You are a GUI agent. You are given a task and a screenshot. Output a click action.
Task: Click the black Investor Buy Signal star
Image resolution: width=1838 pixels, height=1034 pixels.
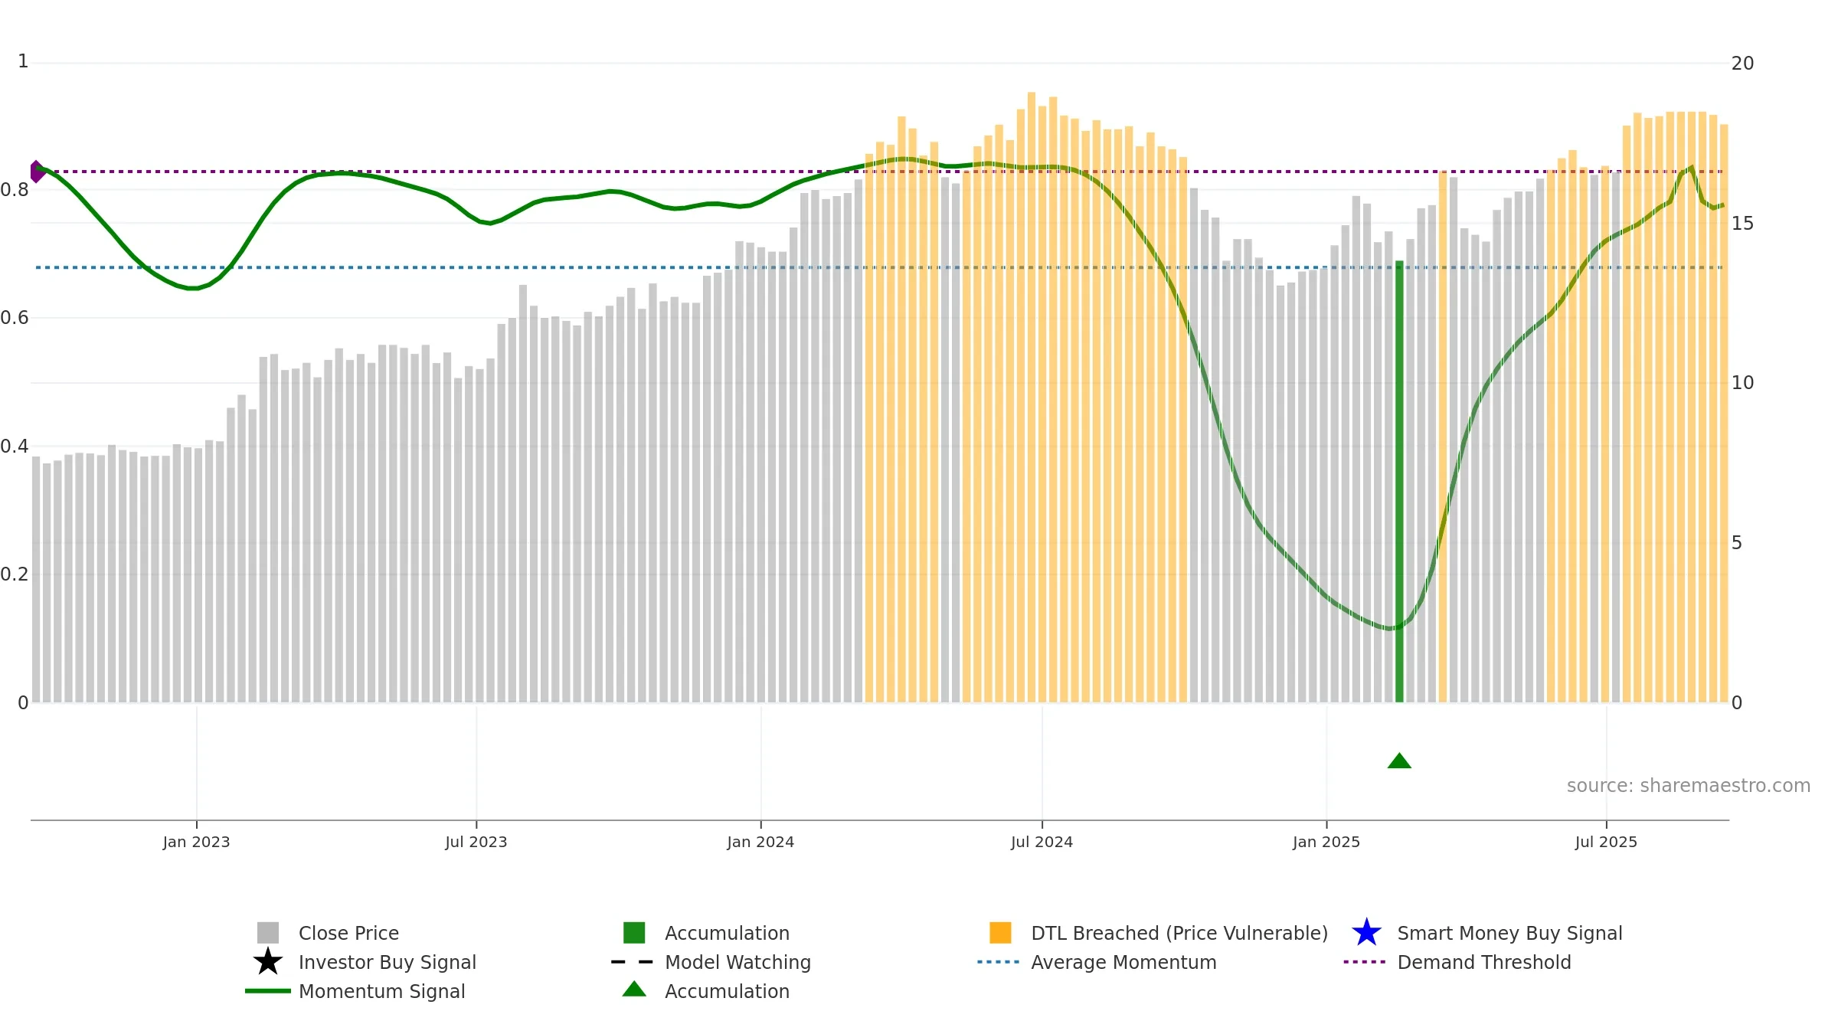point(268,961)
